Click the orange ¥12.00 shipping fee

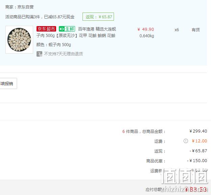point(200,141)
